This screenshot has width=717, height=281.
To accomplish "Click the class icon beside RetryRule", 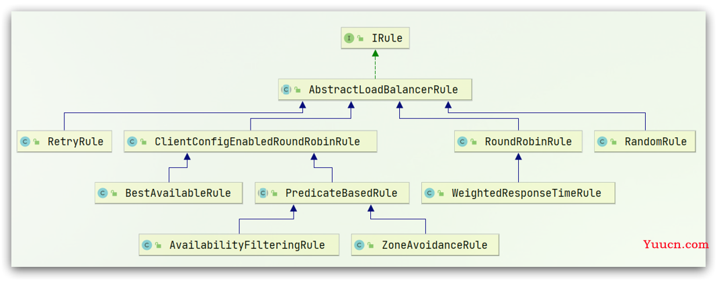I will [x=25, y=142].
